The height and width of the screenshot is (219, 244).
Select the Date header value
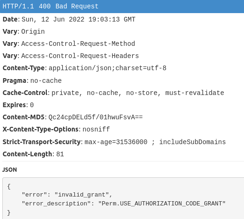click(x=79, y=20)
